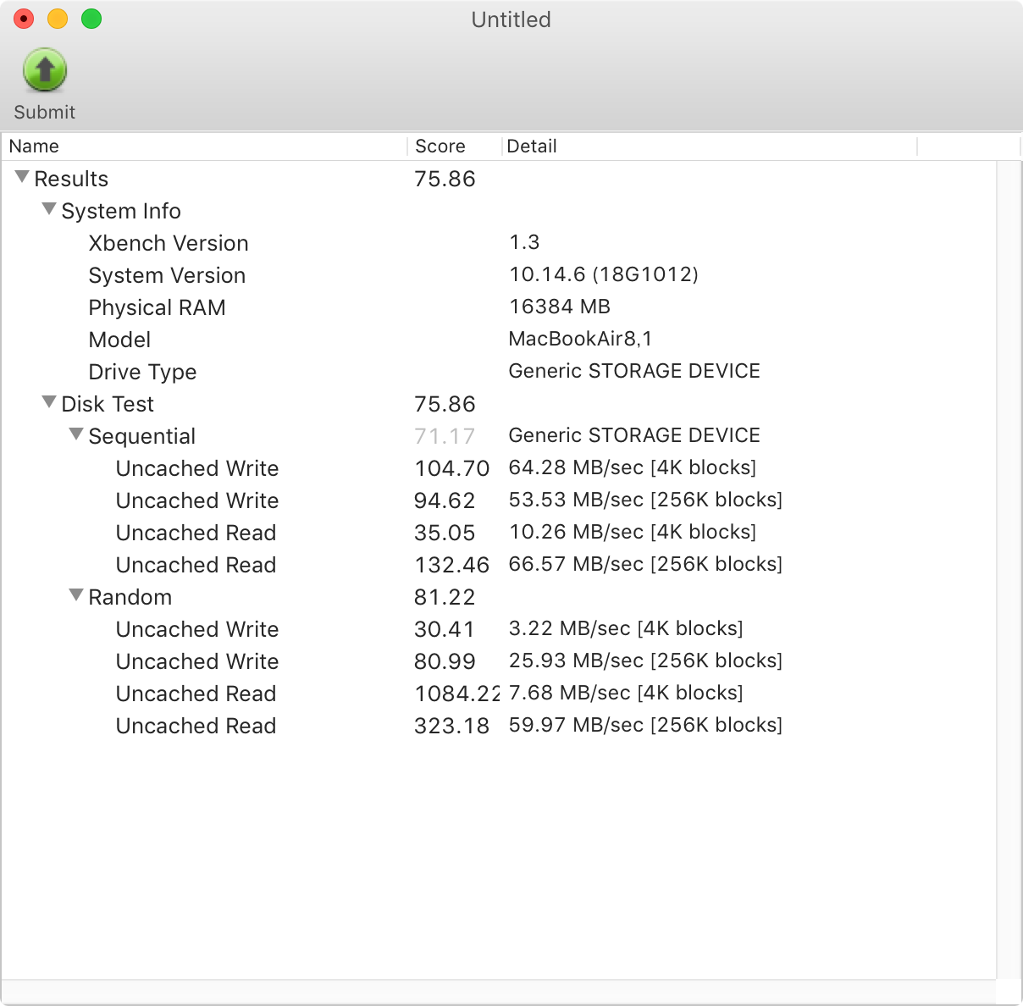
Task: Select the Sequential row label
Action: pyautogui.click(x=141, y=436)
